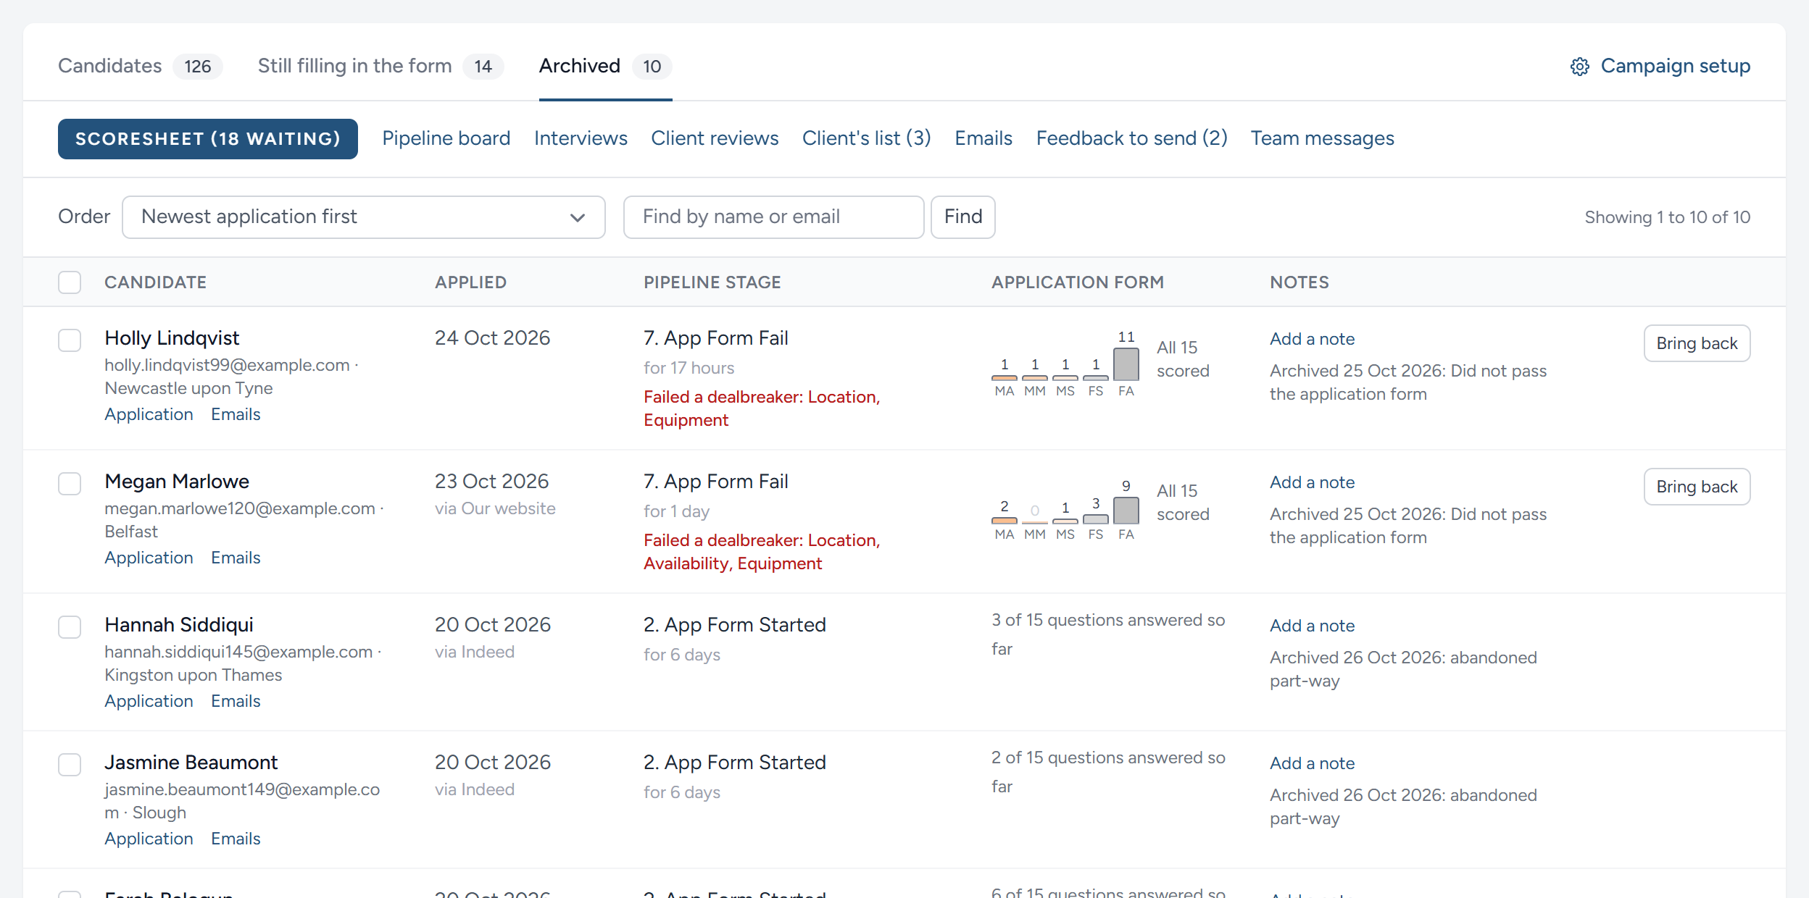The width and height of the screenshot is (1809, 898).
Task: Open Holly Lindqvist's Application link
Action: tap(149, 414)
